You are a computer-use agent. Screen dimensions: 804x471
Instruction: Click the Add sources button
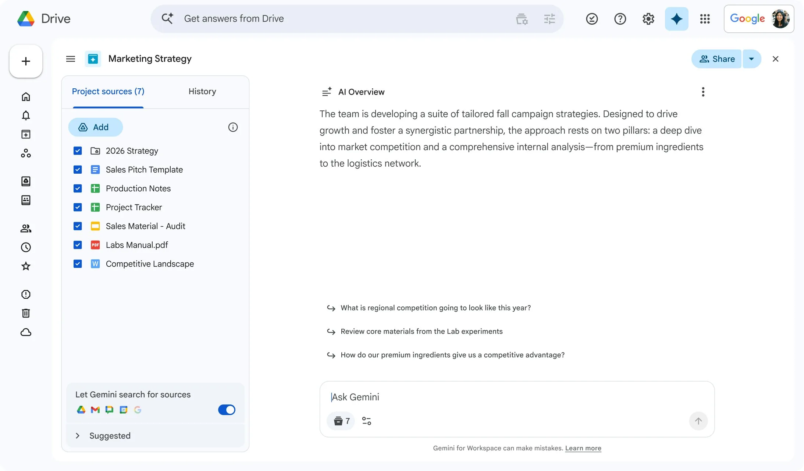[x=95, y=127]
